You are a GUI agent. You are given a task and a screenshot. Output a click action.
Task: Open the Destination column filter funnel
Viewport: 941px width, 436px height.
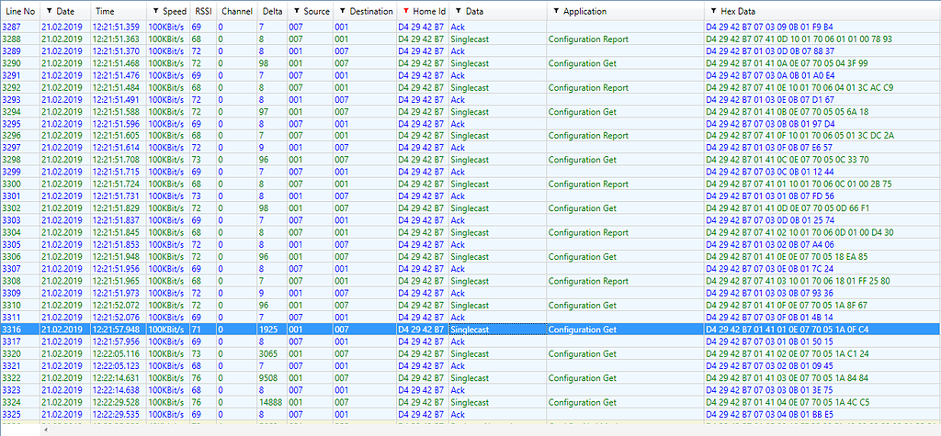pos(341,11)
